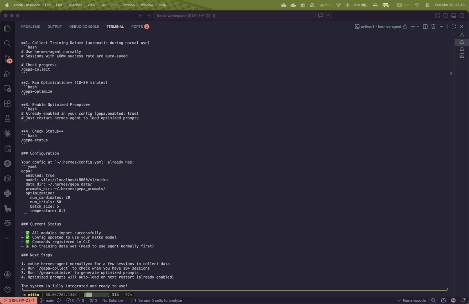Open the git branch main picker

[x=47, y=300]
